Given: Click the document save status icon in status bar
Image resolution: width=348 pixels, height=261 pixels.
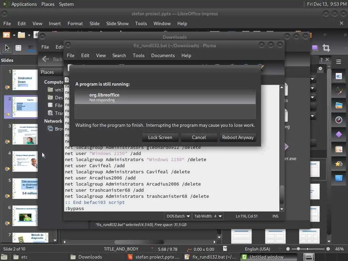Looking at the screenshot, I should 225,248.
